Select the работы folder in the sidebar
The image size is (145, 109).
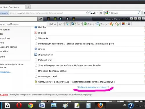point(5,38)
